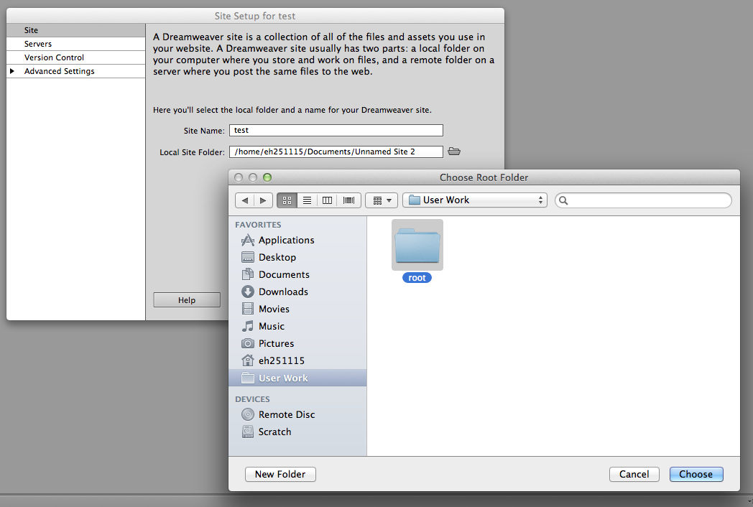
Task: Expand the Advanced Settings triangle
Action: [12, 71]
